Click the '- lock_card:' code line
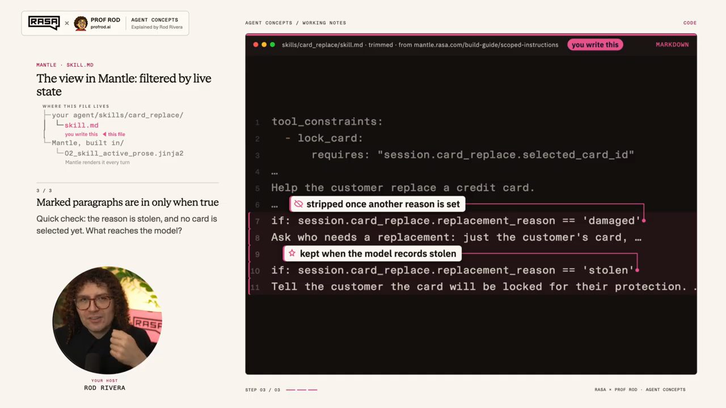Screen dimensions: 726x408 pos(324,138)
